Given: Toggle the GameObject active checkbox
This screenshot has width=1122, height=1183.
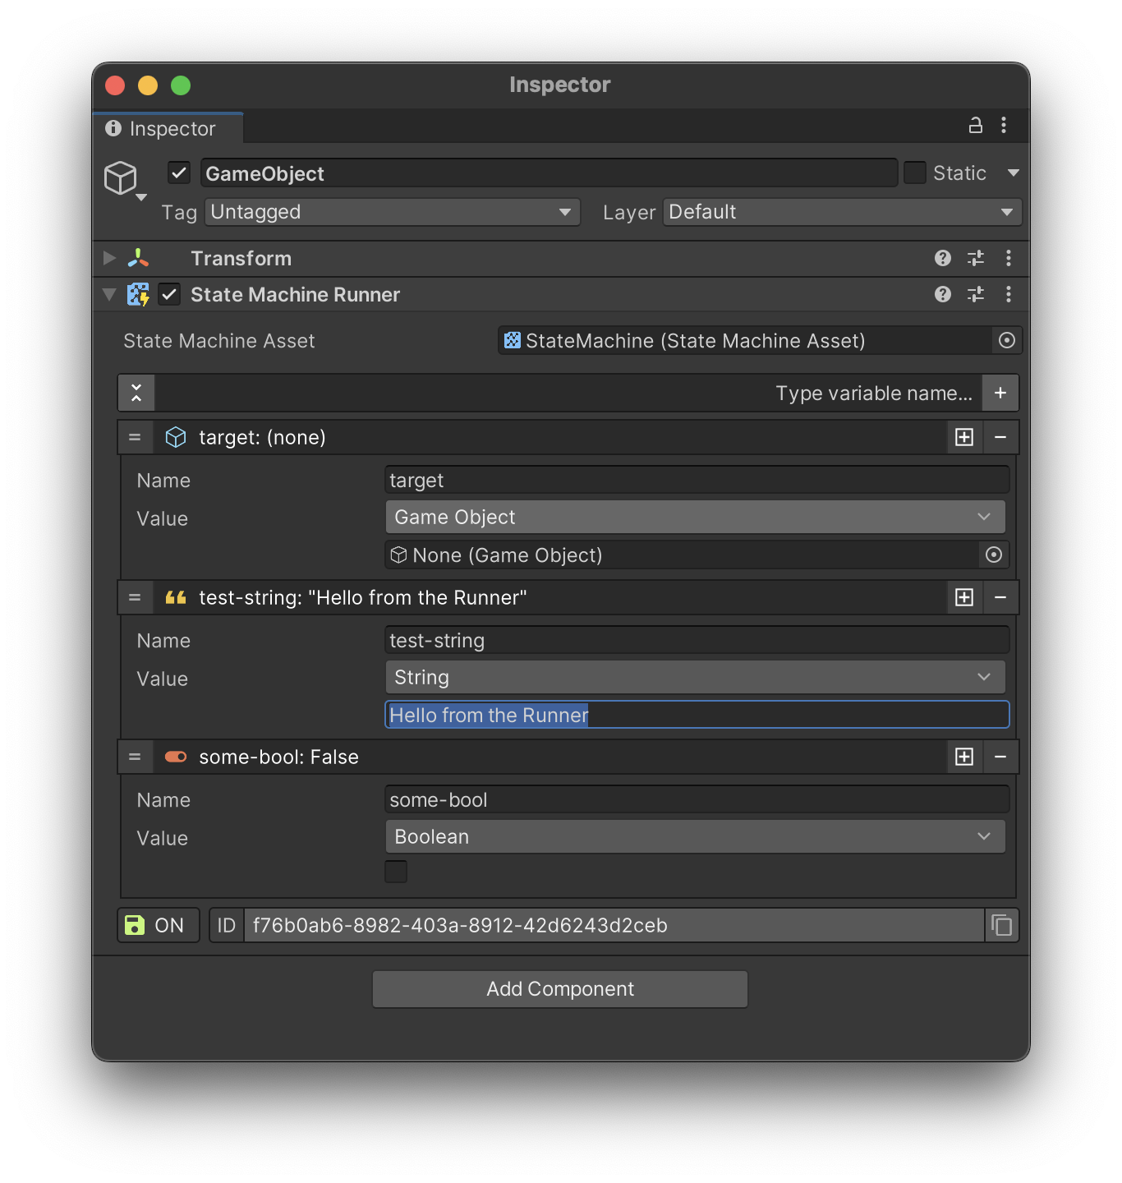Looking at the screenshot, I should (x=179, y=173).
